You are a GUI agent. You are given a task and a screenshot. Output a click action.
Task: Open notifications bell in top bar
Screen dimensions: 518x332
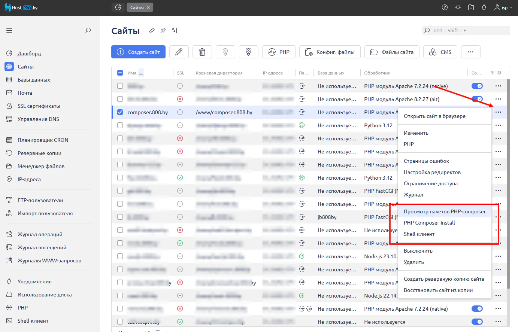pyautogui.click(x=484, y=7)
